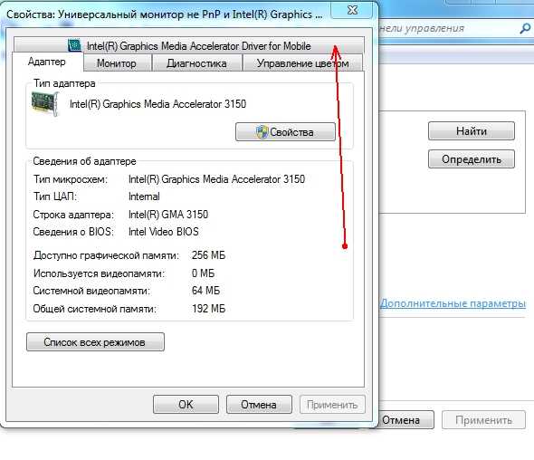The width and height of the screenshot is (534, 460).
Task: Click the graphics adapter card icon
Action: (x=44, y=103)
